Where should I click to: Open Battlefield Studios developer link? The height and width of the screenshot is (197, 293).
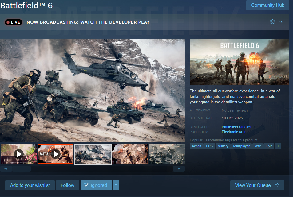click(236, 127)
